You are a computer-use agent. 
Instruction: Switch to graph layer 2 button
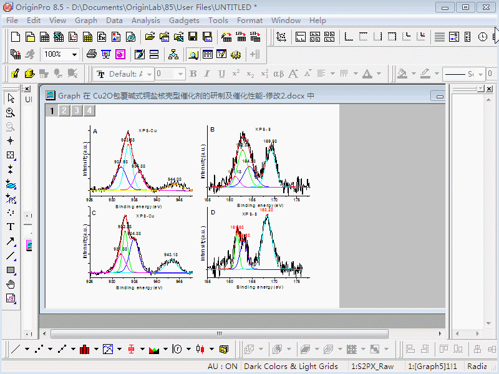point(64,111)
